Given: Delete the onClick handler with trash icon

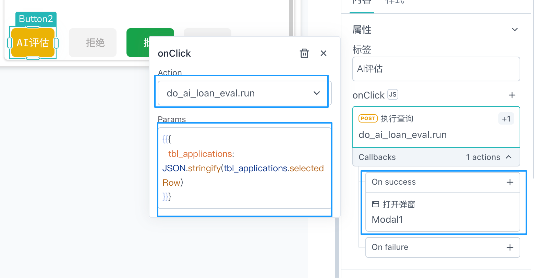Looking at the screenshot, I should point(304,53).
